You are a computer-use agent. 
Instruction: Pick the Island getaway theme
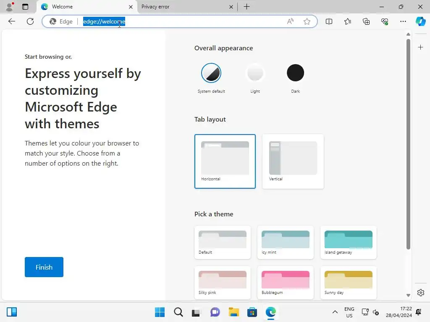(x=348, y=242)
